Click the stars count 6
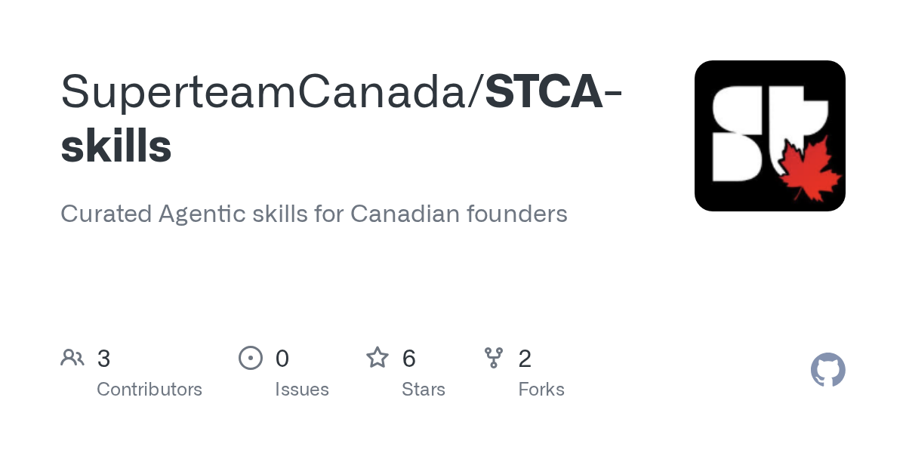906x453 pixels. 409,359
